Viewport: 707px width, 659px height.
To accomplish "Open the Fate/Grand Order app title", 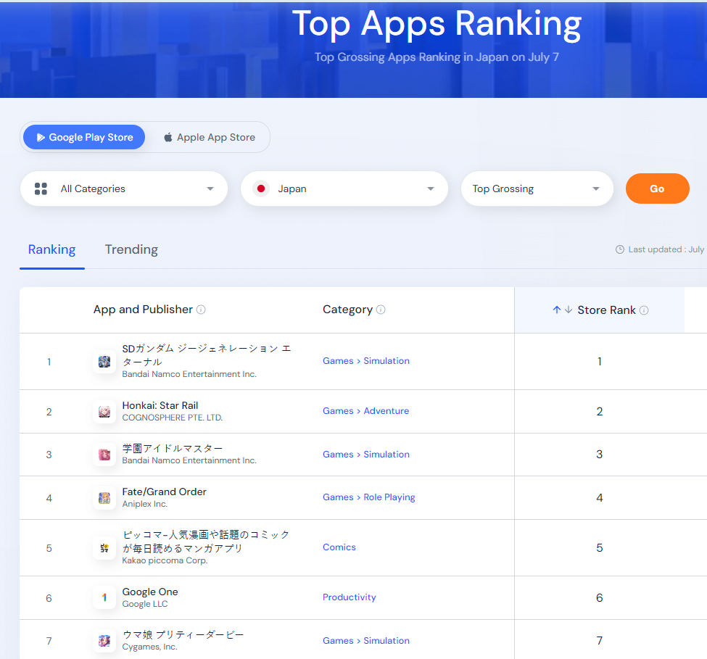I will [x=164, y=492].
